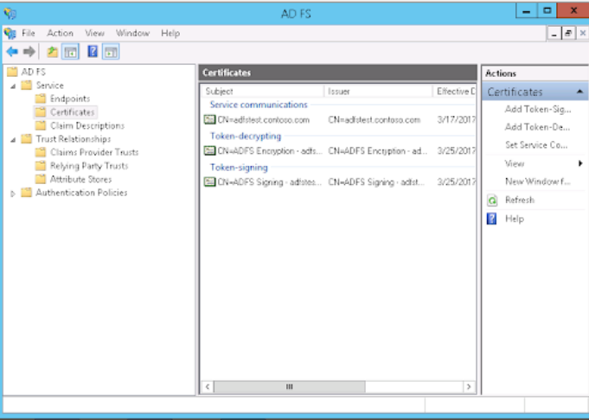Click horizontal scrollbar thumb in Certificates list
Screen dimensions: 589x420
(289, 386)
